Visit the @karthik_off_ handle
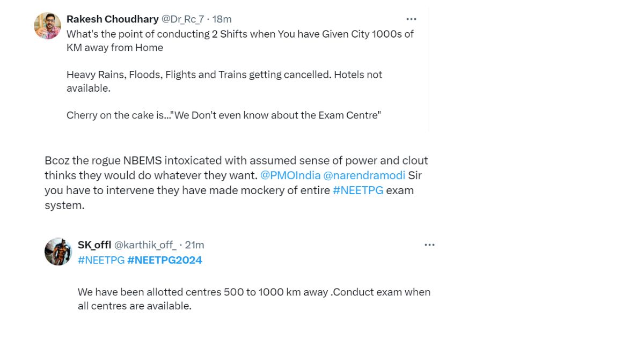This screenshot has width=644, height=362. (145, 245)
